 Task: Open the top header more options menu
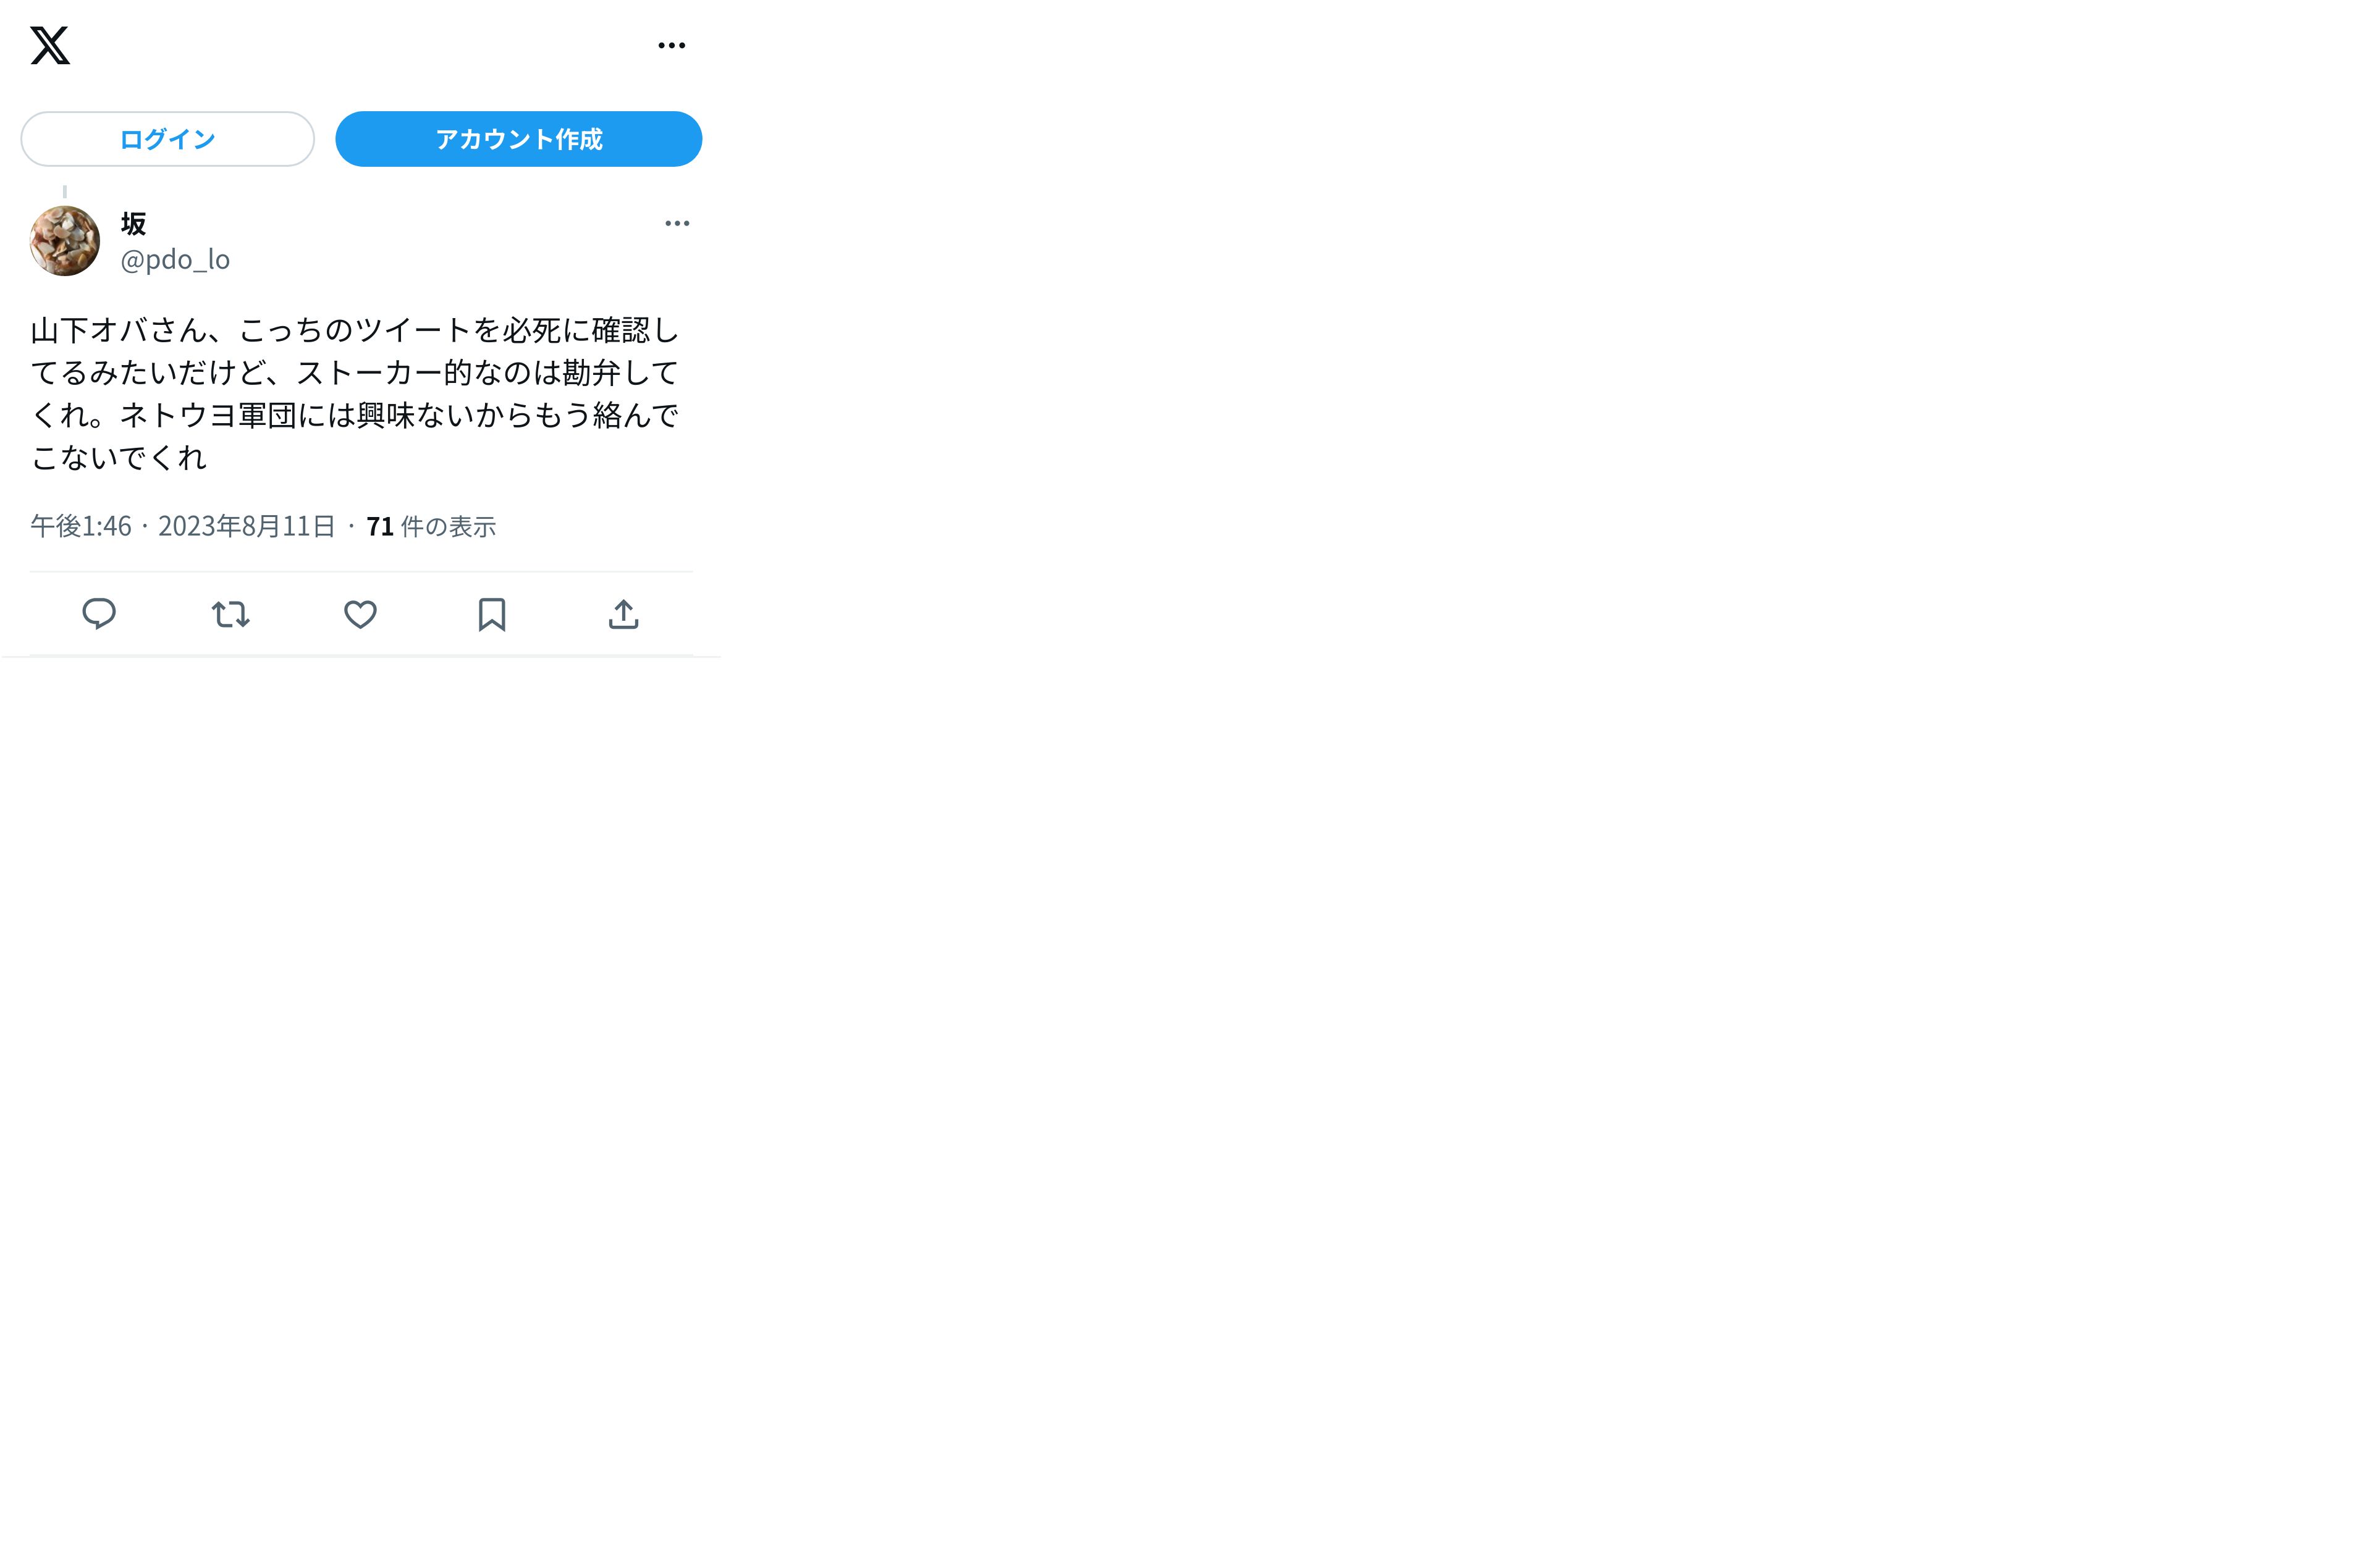(672, 45)
